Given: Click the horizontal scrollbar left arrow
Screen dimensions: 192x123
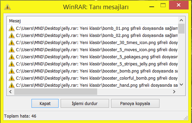Looking at the screenshot, I should click(10, 91).
